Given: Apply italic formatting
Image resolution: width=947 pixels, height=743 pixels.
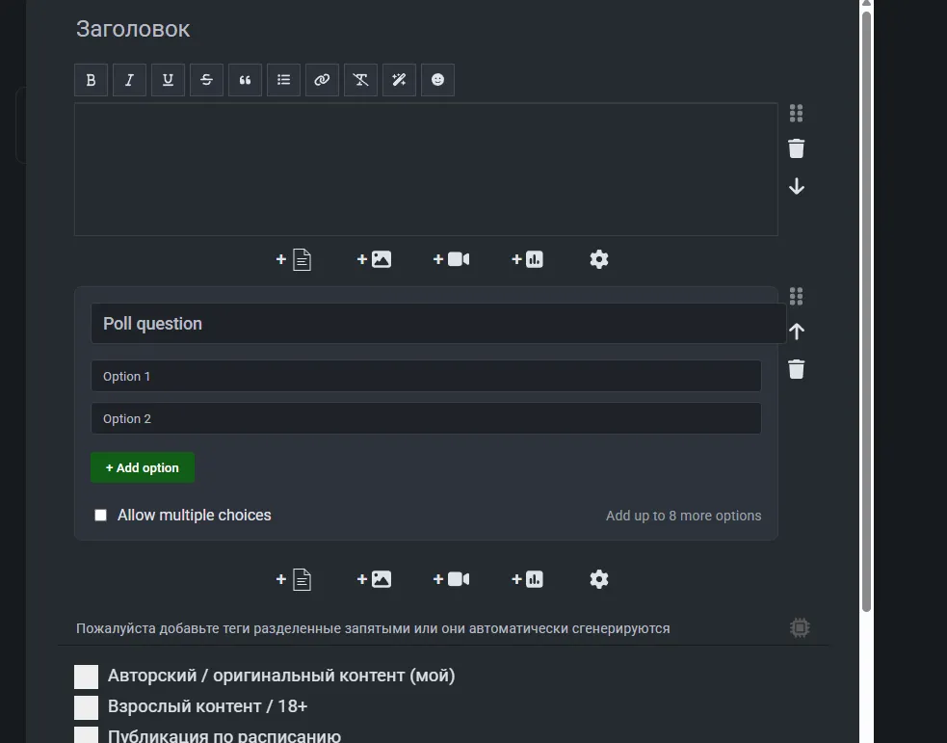Looking at the screenshot, I should pyautogui.click(x=129, y=80).
